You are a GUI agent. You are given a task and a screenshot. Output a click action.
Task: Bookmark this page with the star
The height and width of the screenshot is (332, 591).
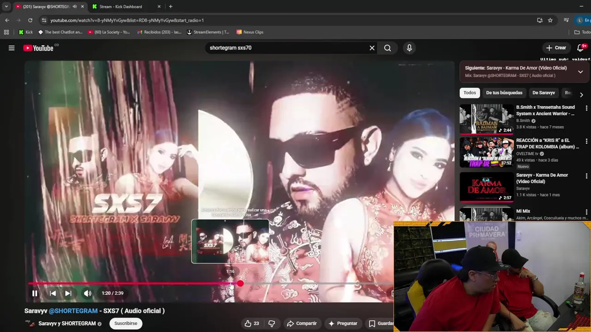click(550, 20)
